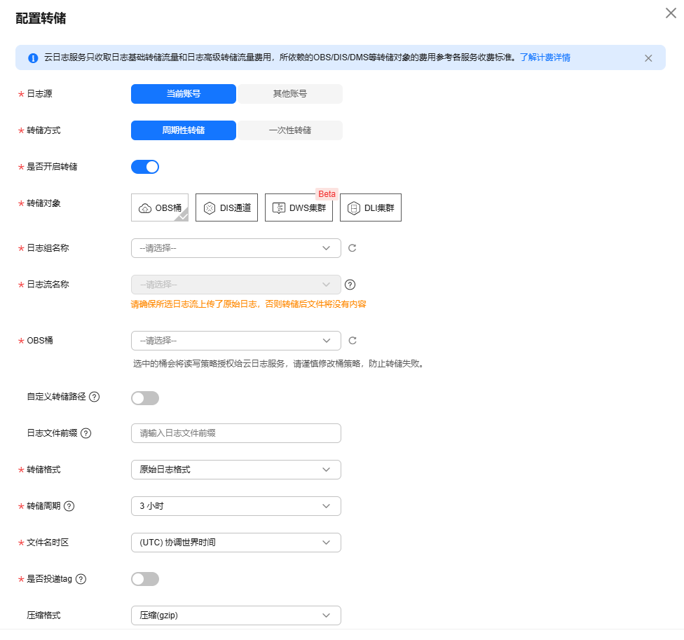Image resolution: width=684 pixels, height=640 pixels.
Task: Select DWS集群 as transfer target
Action: [299, 207]
